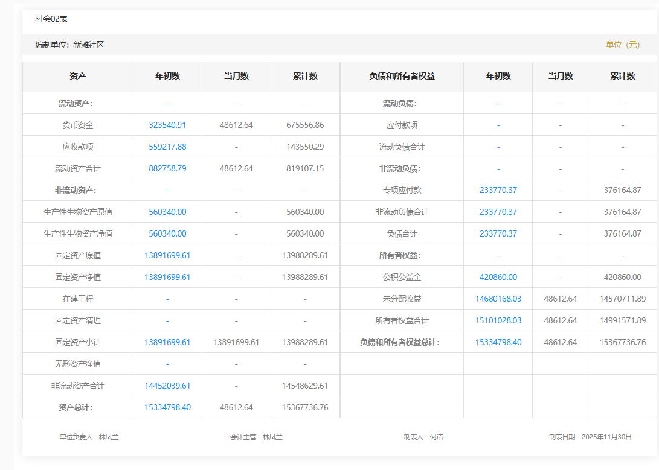Viewport: 659px width, 470px height.
Task: Select the 生产性生物资产原值 opening balance link
Action: click(167, 212)
